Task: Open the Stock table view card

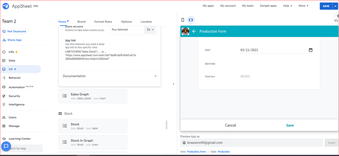Action: (x=93, y=126)
